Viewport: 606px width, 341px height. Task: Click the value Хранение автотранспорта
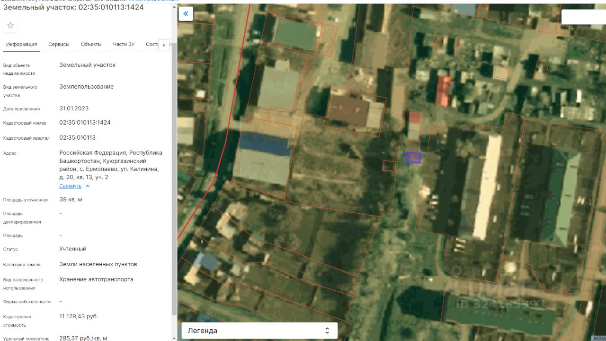tap(96, 279)
